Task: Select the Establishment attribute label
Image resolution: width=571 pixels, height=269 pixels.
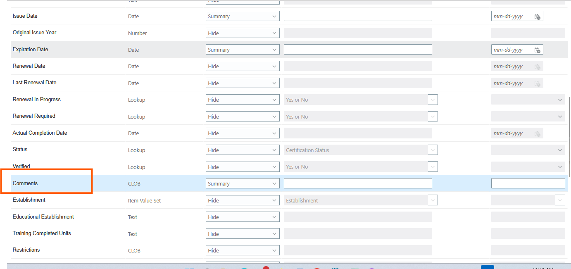Action: point(29,200)
